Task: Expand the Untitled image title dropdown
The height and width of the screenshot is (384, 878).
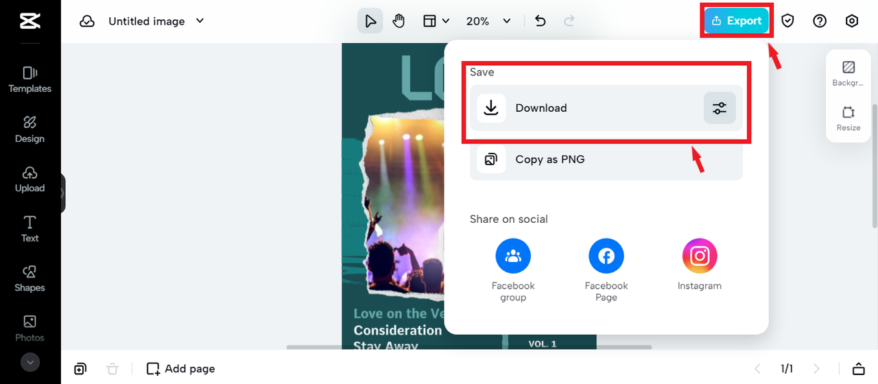Action: pos(200,21)
